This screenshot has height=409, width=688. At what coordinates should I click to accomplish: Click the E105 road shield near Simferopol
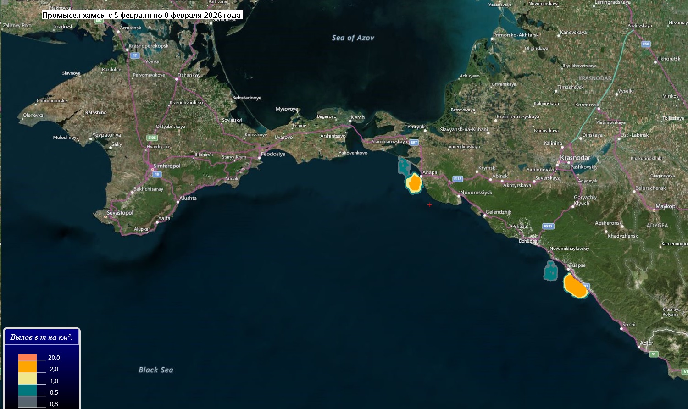pos(152,138)
